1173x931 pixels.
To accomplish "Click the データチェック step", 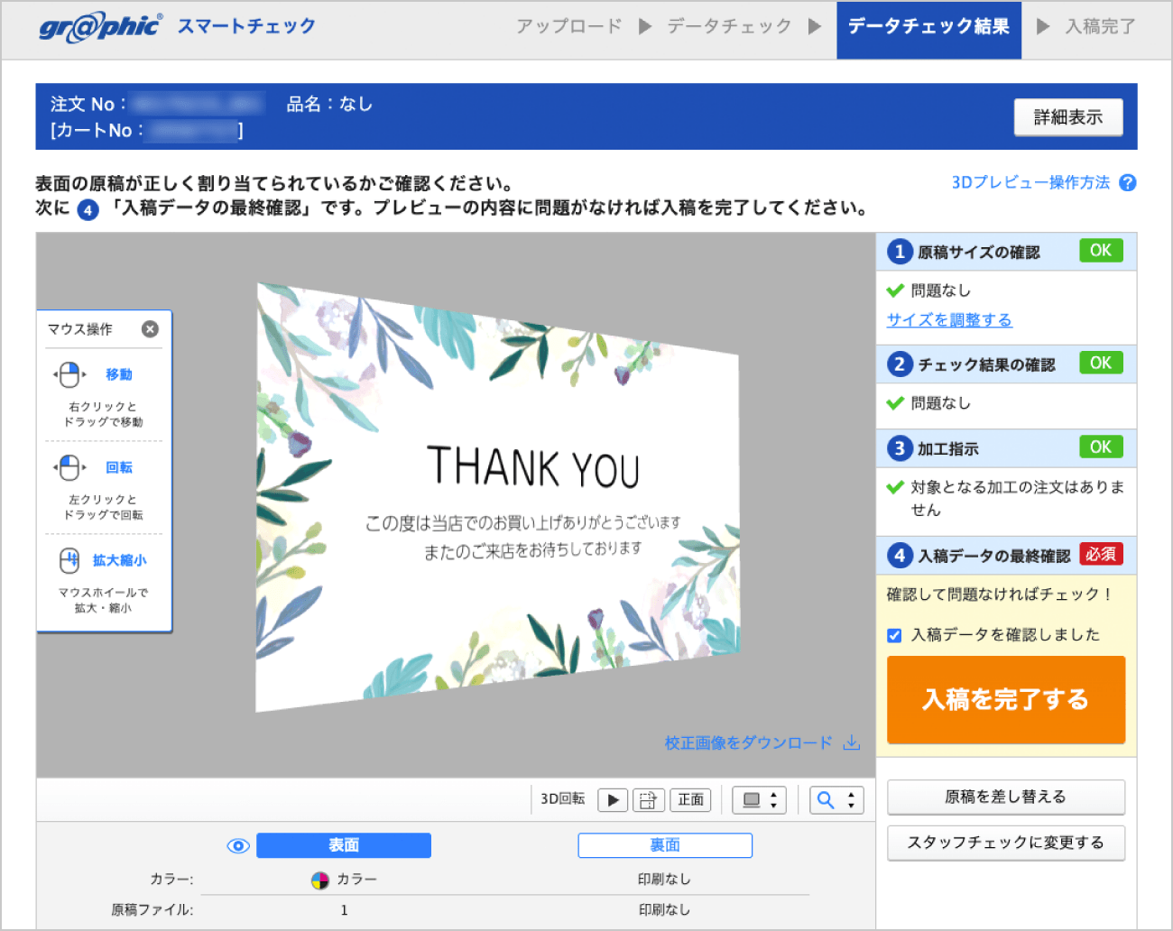I will [729, 27].
